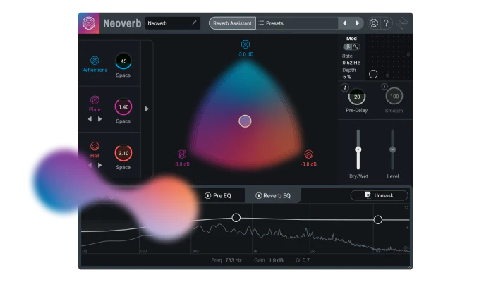Click the blue Reflections icon above blend pad
Screen dimensions: 491x282
click(245, 44)
